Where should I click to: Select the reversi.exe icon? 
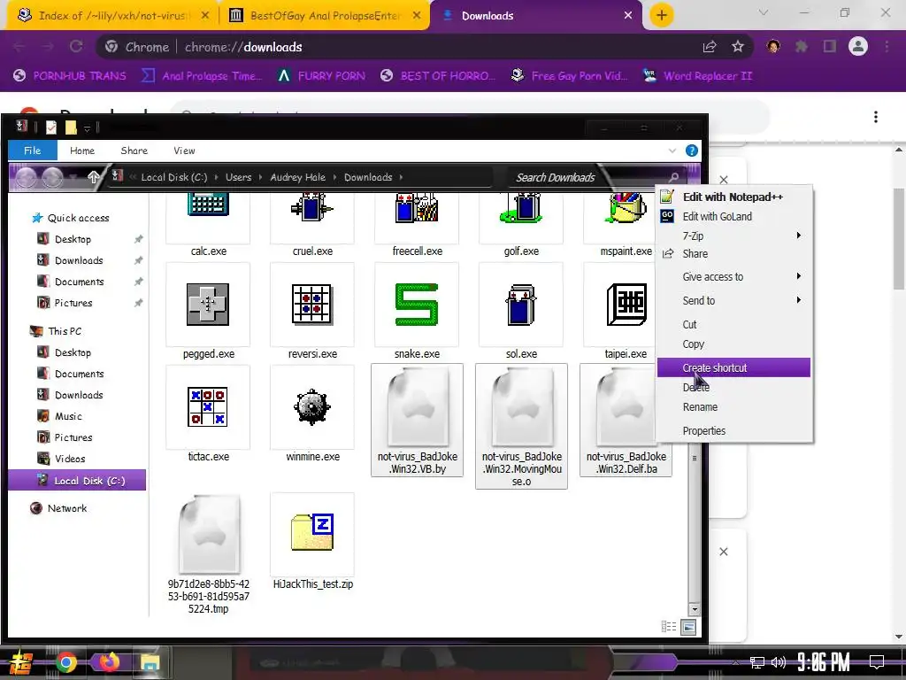(312, 305)
